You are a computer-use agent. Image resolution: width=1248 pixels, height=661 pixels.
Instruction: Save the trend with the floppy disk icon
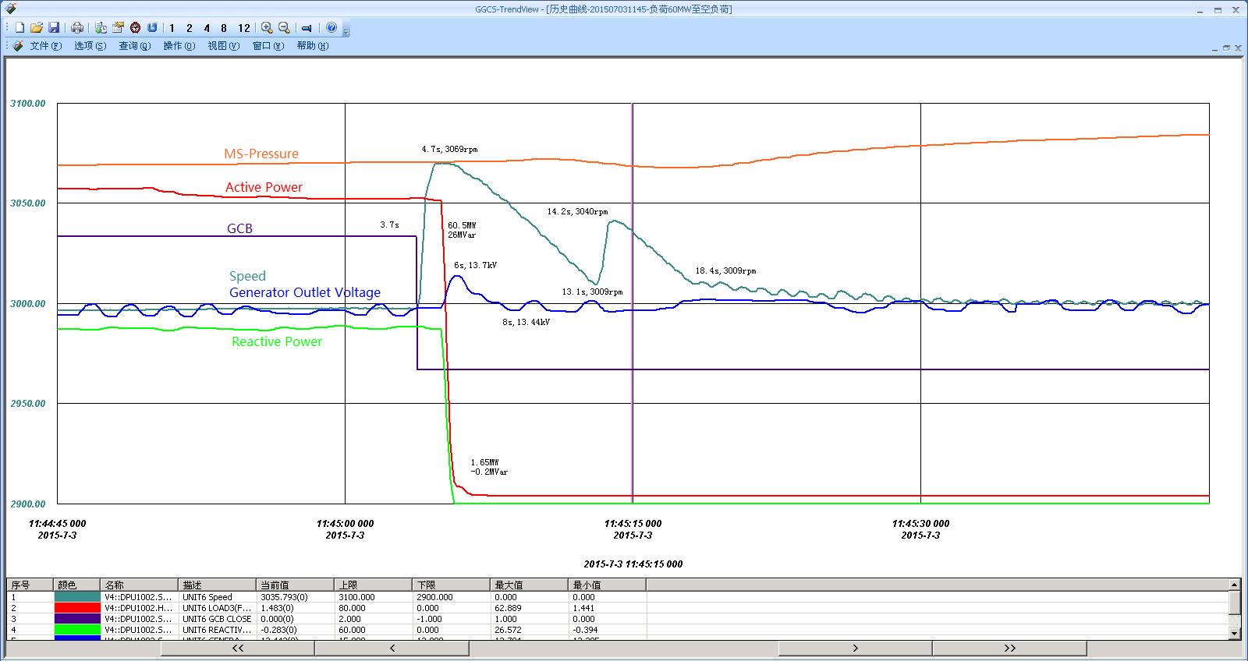click(54, 28)
